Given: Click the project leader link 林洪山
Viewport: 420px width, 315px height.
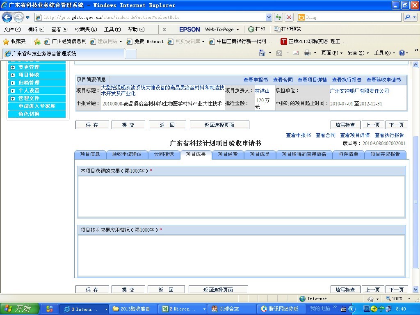Looking at the screenshot, I should coord(262,91).
